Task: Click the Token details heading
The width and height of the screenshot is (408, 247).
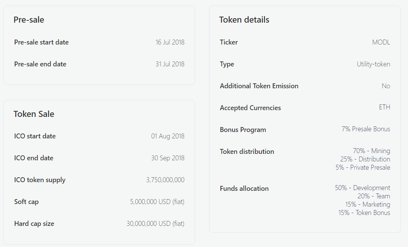Action: click(x=244, y=20)
